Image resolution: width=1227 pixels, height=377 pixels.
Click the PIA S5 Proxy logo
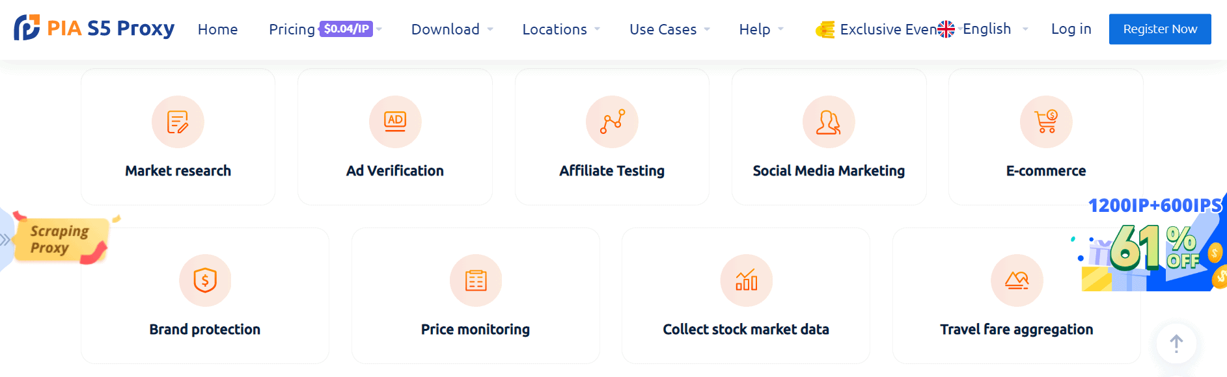tap(94, 29)
